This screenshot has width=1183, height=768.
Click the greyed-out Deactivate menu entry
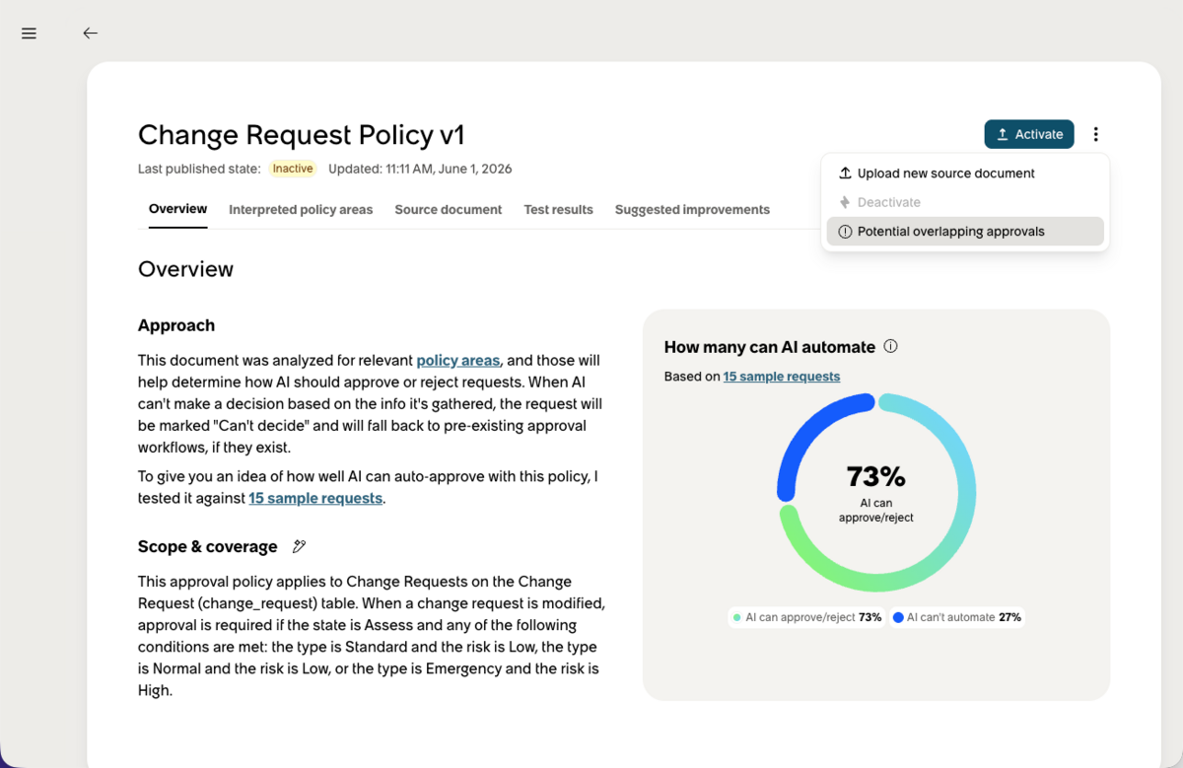pos(965,202)
